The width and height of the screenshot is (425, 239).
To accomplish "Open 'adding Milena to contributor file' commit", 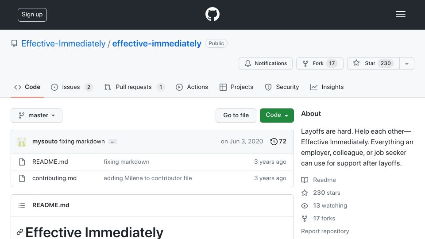I will coord(148,178).
